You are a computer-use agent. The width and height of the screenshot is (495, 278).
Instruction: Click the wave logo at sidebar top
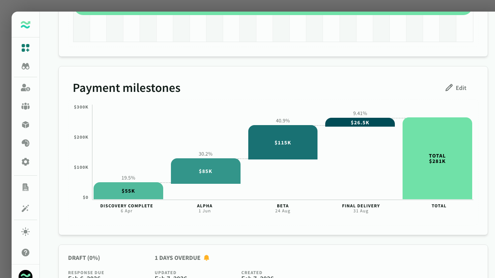pyautogui.click(x=25, y=25)
